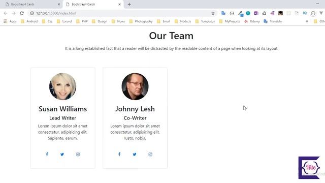Open the PHP bookmarks folder
Screen dimensions: 325x183
click(x=82, y=21)
